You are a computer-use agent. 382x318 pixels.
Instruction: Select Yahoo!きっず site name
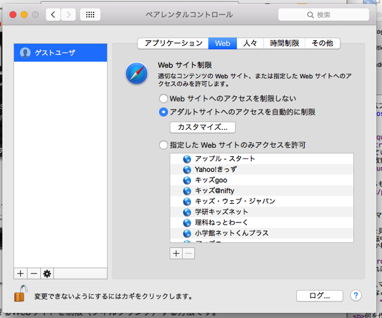[x=216, y=170]
